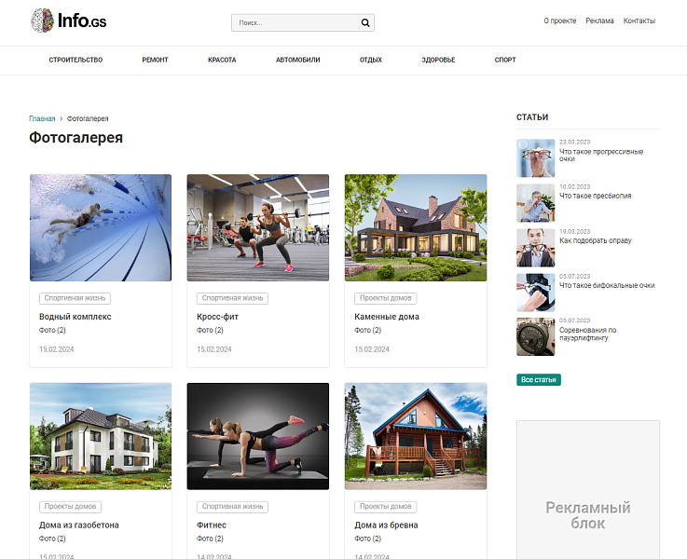Open the Ремонт menu item
The height and width of the screenshot is (559, 687).
pyautogui.click(x=155, y=60)
